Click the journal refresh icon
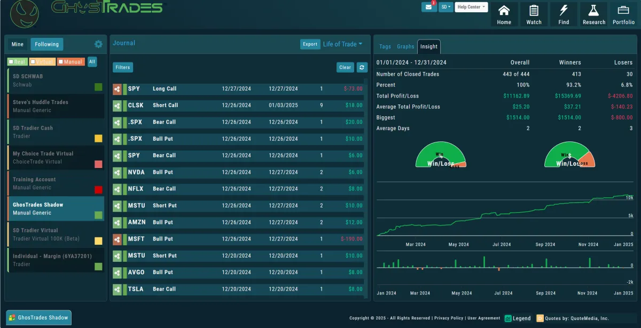Screen dimensions: 641x328 click(x=362, y=67)
